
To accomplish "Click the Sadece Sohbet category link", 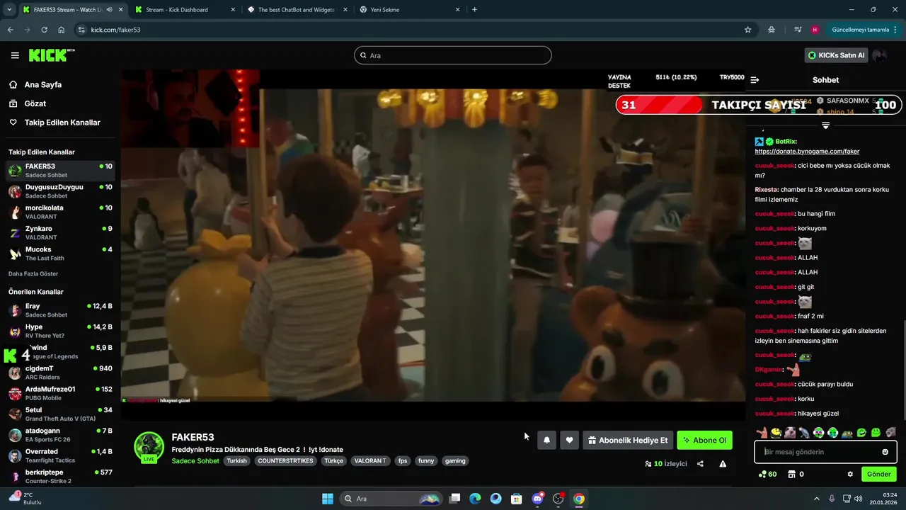I will point(195,461).
